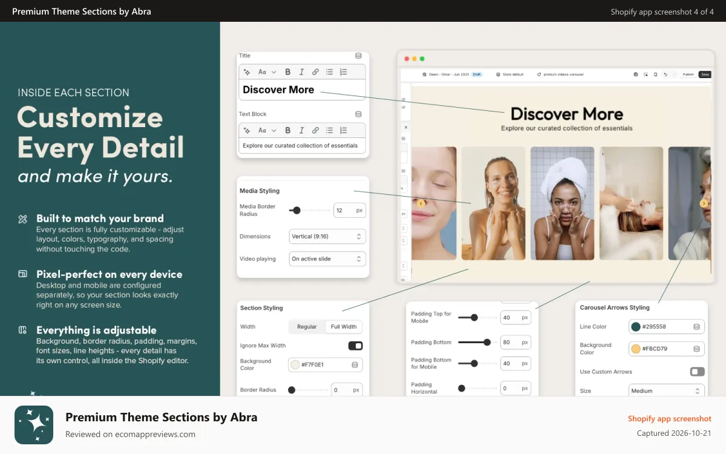This screenshot has width=726, height=454.
Task: Apply bullet list in the Text Block toolbar
Action: tap(329, 130)
